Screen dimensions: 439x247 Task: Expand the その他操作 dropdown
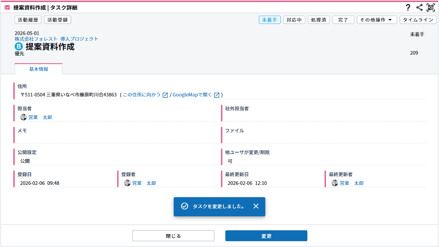coord(377,20)
